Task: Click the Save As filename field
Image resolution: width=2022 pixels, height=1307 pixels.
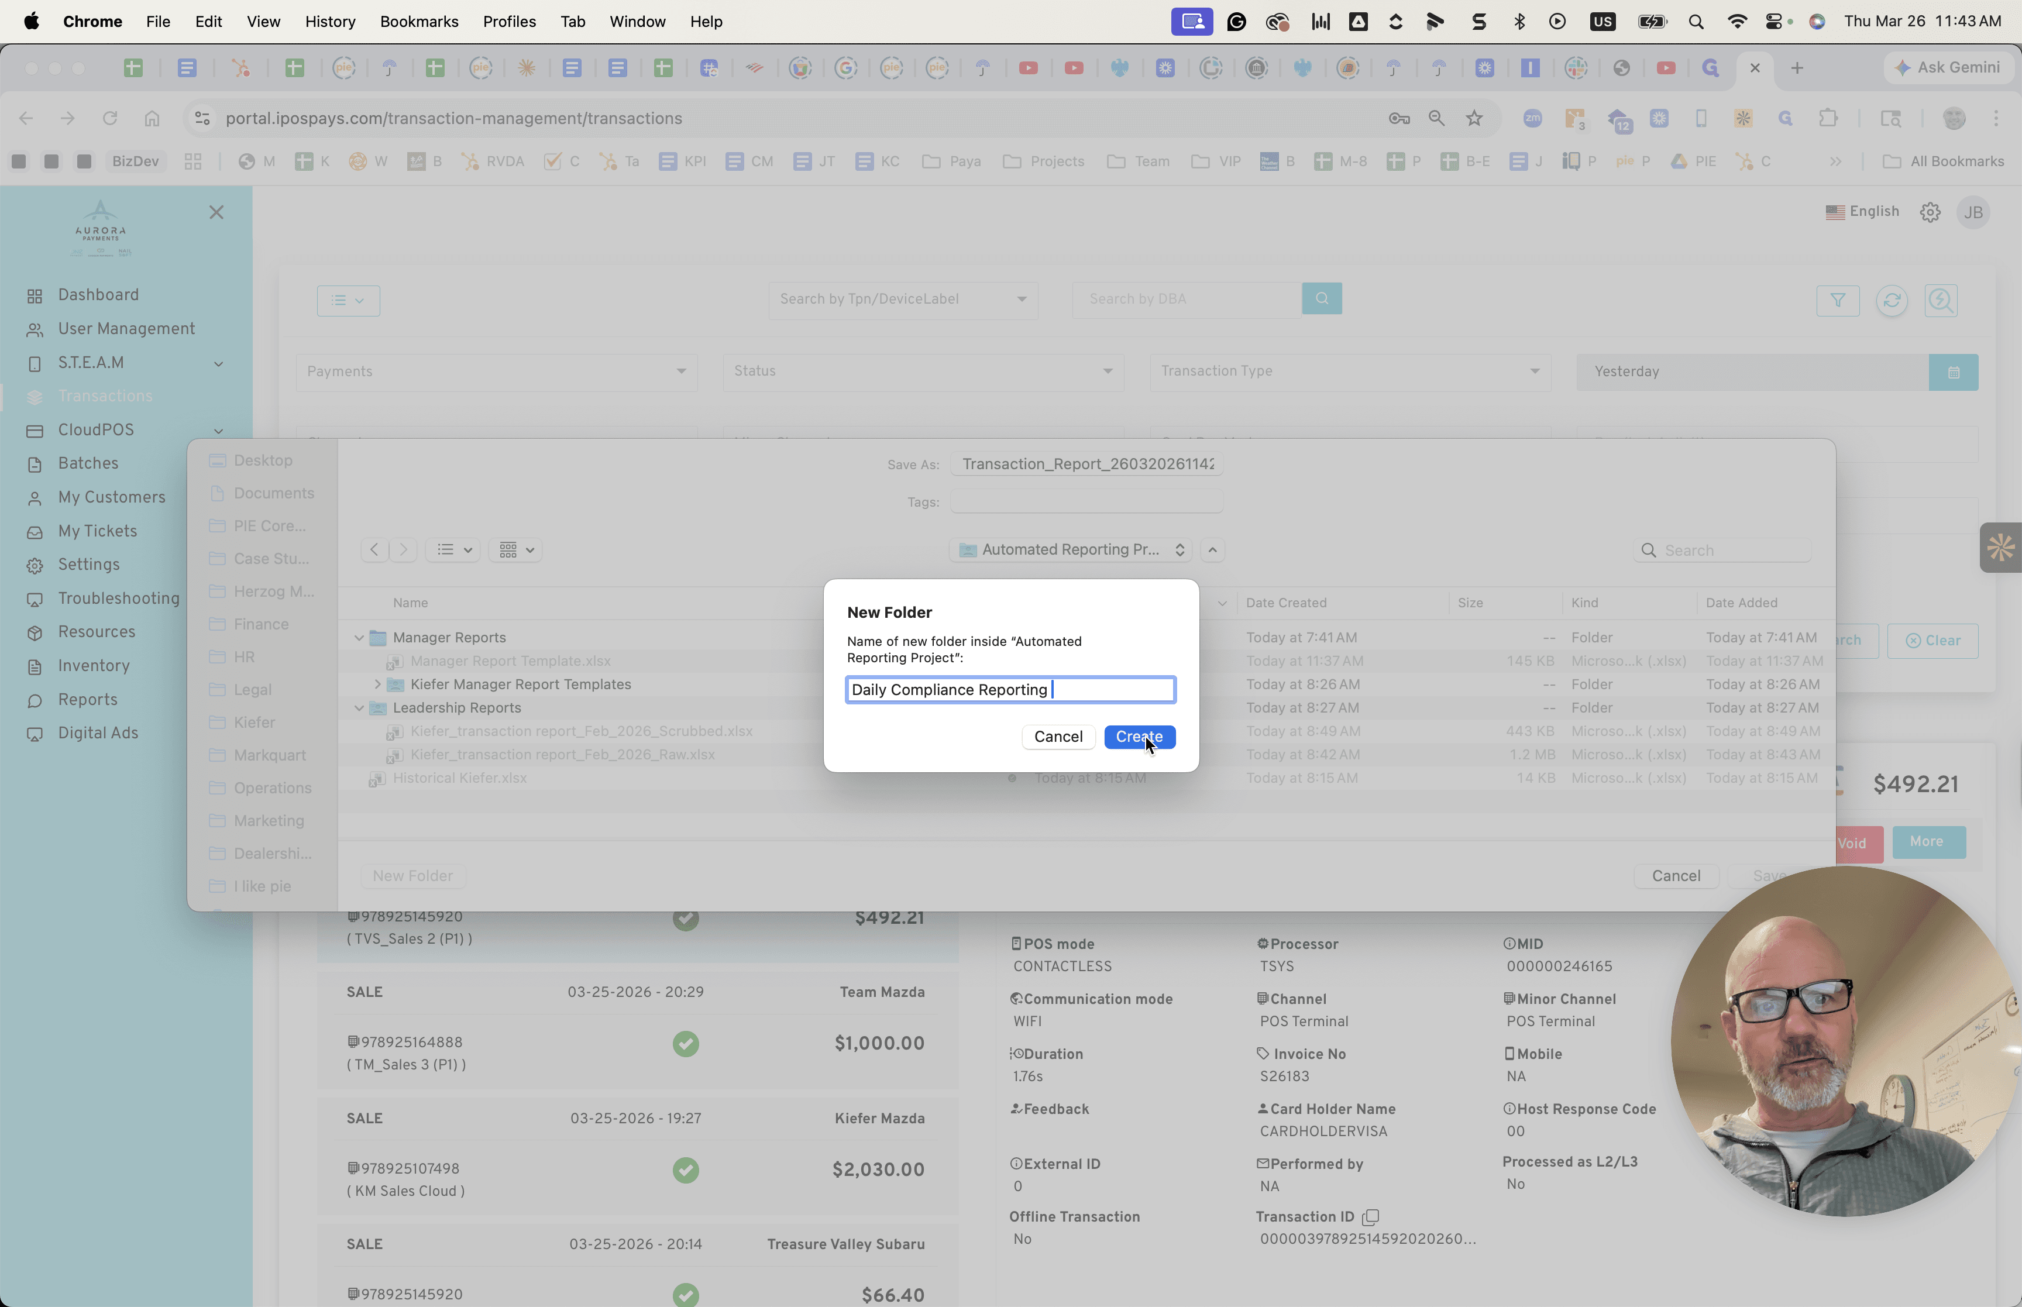Action: 1087,465
